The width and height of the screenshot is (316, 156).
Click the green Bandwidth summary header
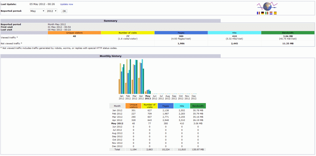click(x=288, y=33)
